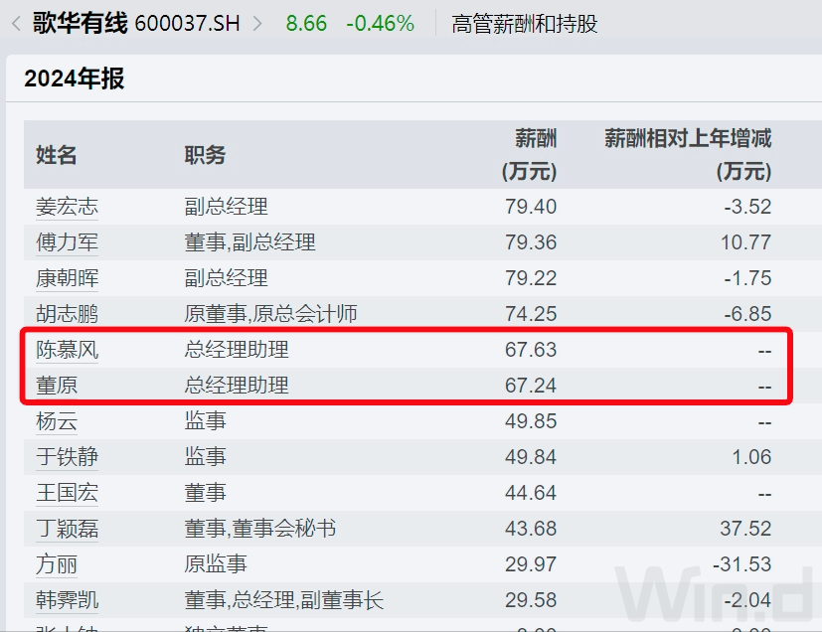This screenshot has height=632, width=822.
Task: Click 胡志鹏's position 原董事,原总会计师
Action: pos(270,314)
